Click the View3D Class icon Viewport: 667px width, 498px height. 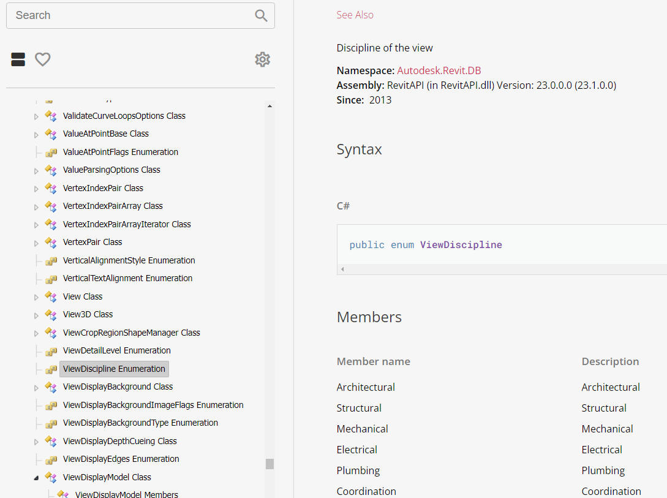click(51, 315)
